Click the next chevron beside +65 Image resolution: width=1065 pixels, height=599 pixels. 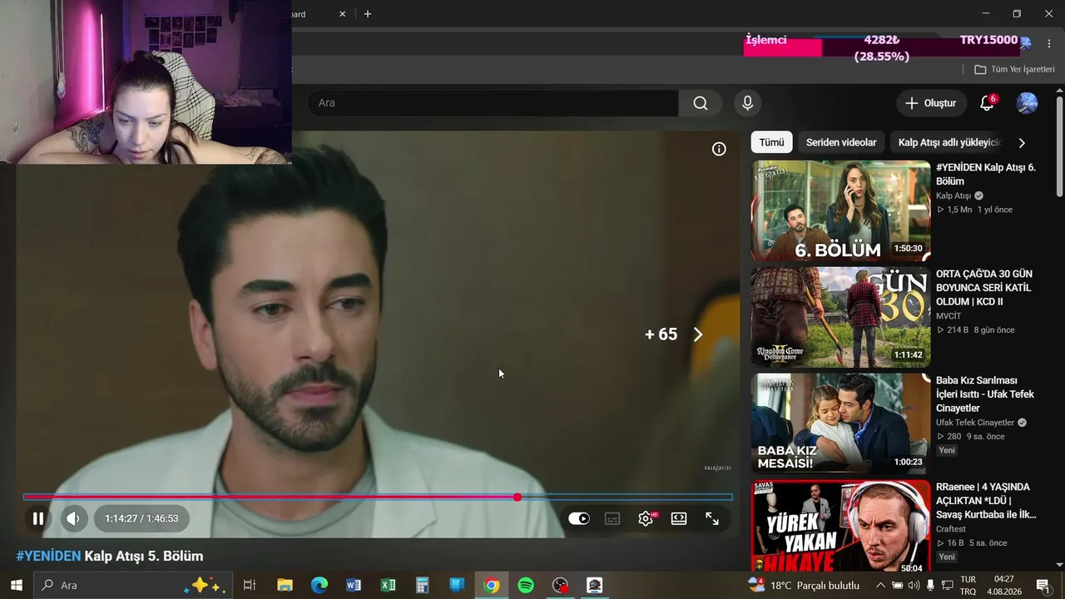[x=698, y=334]
